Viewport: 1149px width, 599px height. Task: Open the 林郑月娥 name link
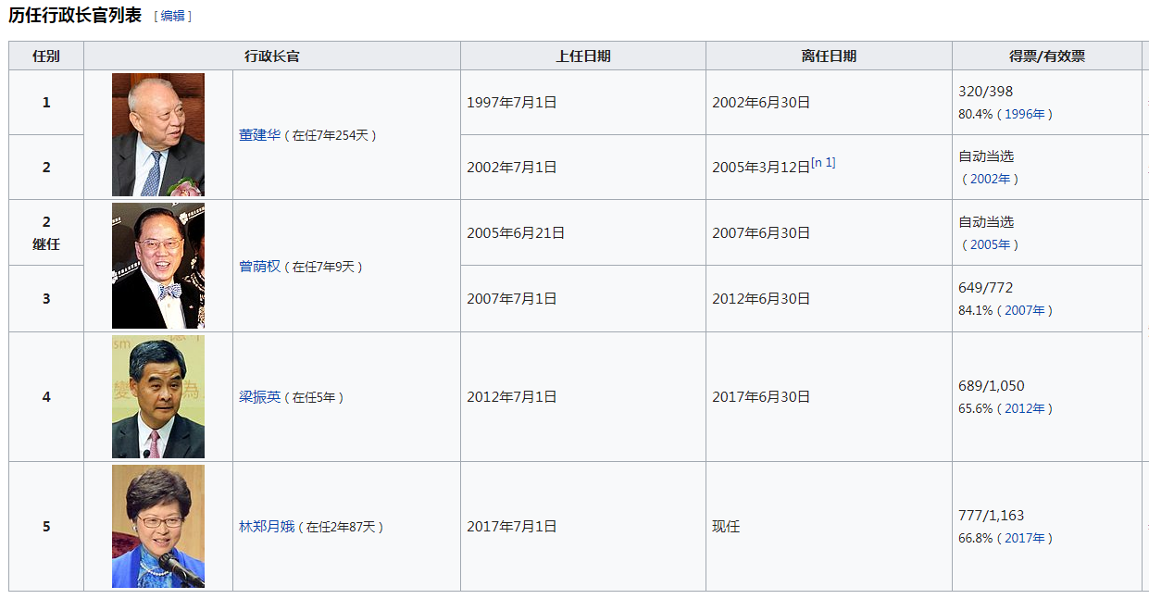[267, 527]
